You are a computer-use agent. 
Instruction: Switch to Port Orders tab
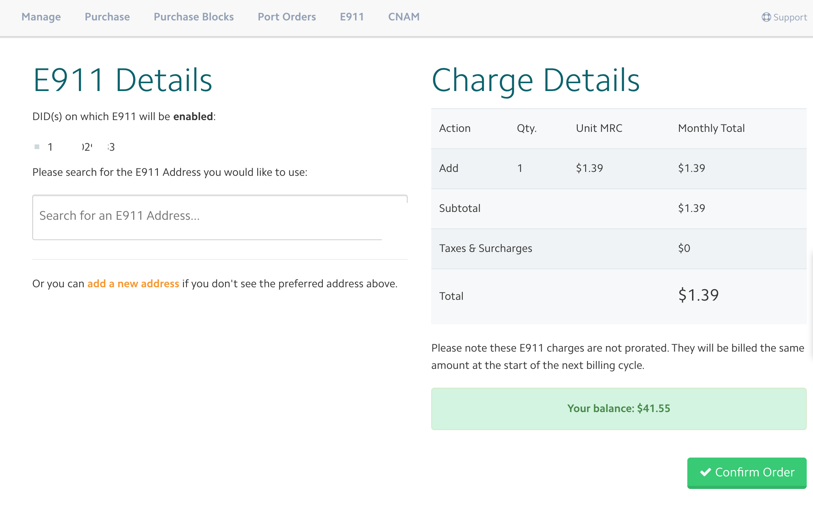pos(287,17)
